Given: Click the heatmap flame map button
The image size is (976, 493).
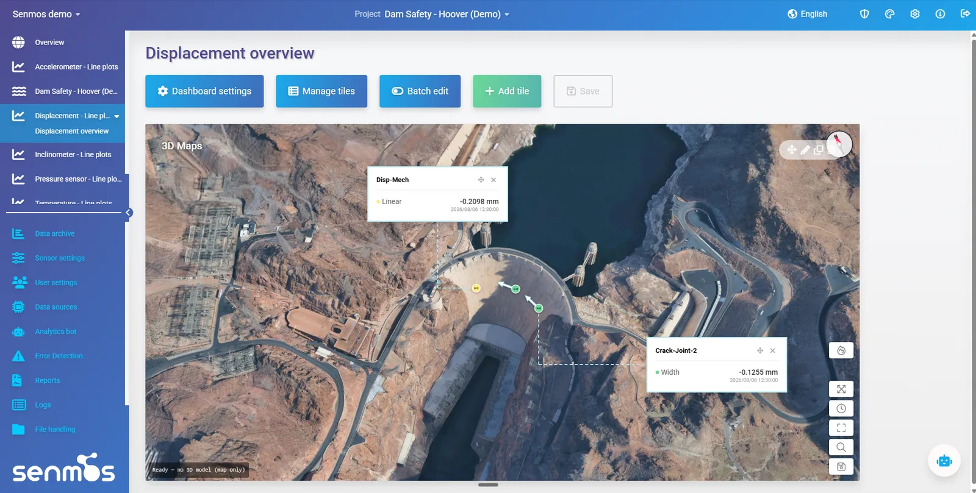Looking at the screenshot, I should coord(841,350).
